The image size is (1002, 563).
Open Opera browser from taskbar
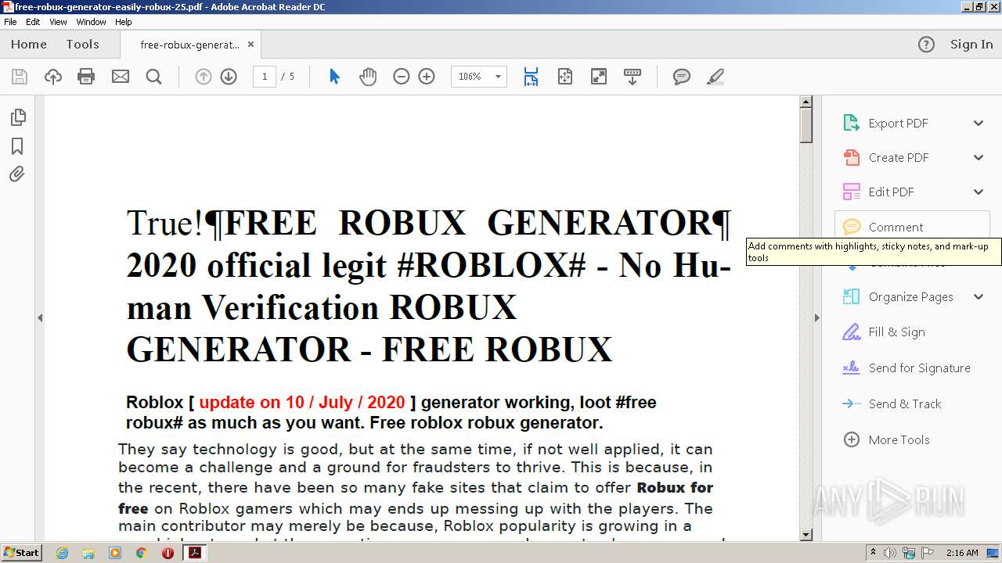[168, 553]
